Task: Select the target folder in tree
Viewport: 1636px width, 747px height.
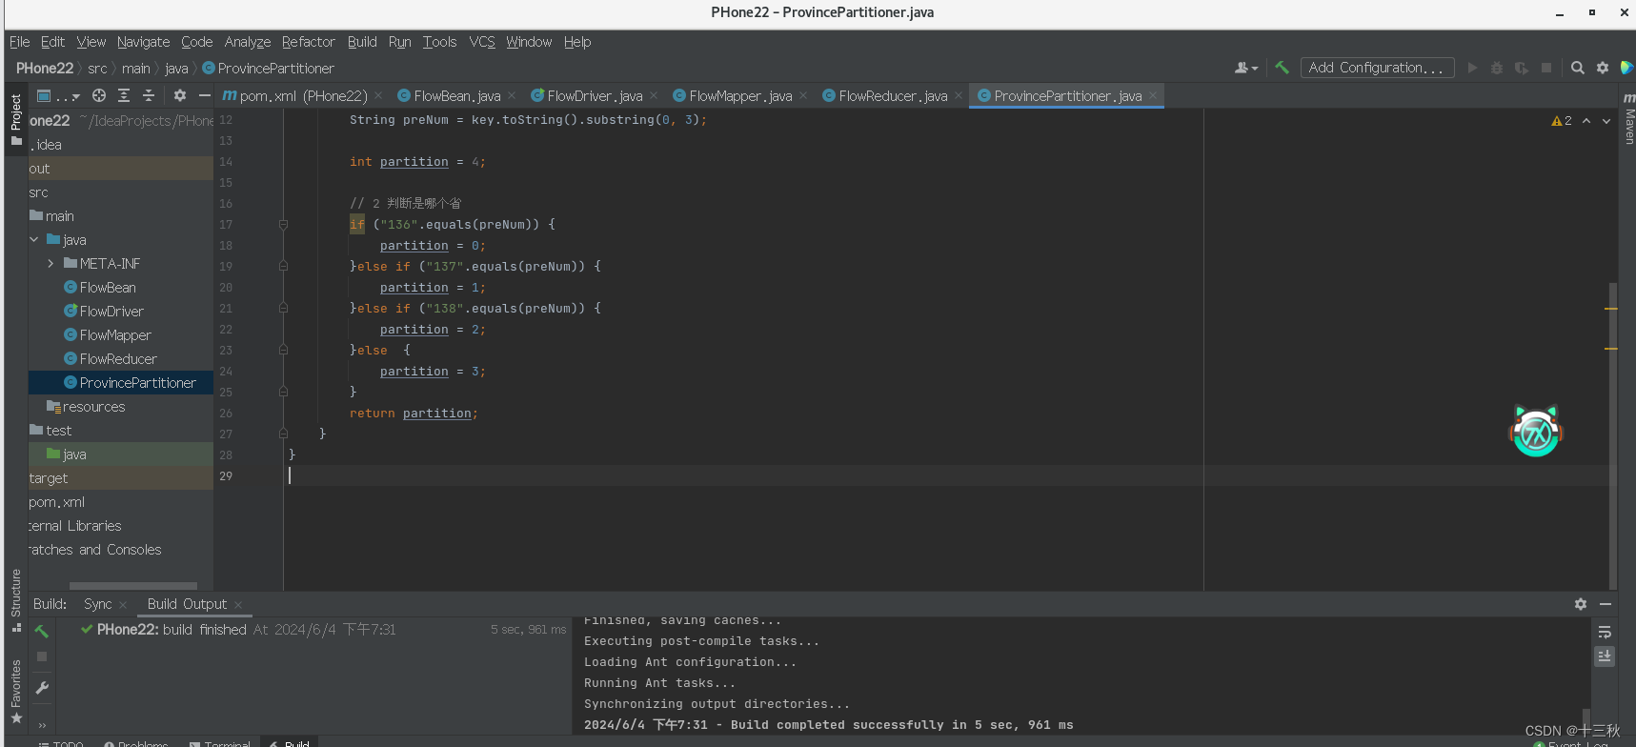Action: (x=49, y=478)
